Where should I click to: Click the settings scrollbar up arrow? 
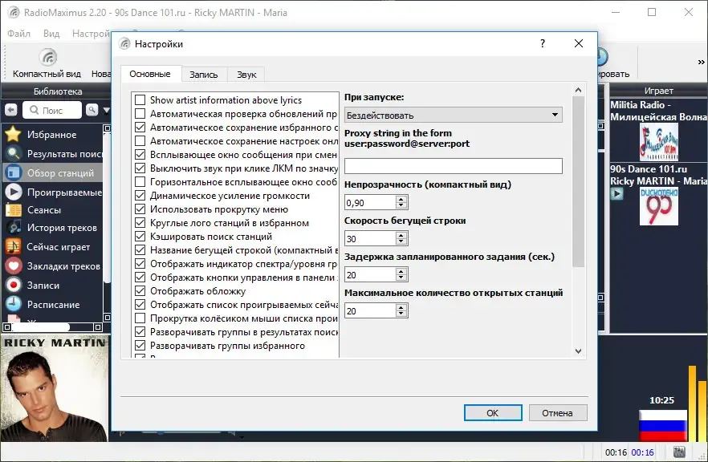[579, 90]
